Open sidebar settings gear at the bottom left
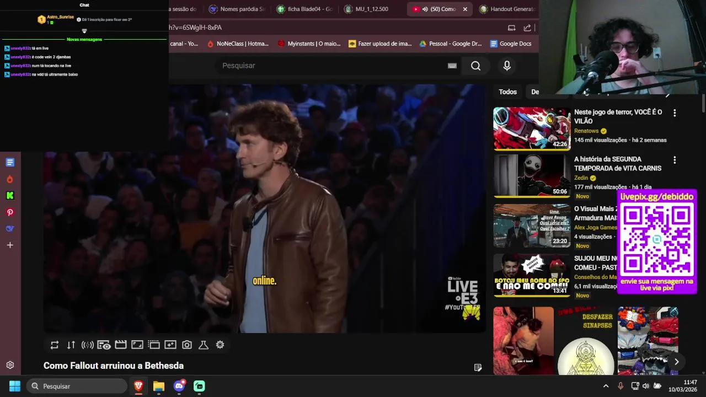The image size is (706, 397). tap(10, 365)
